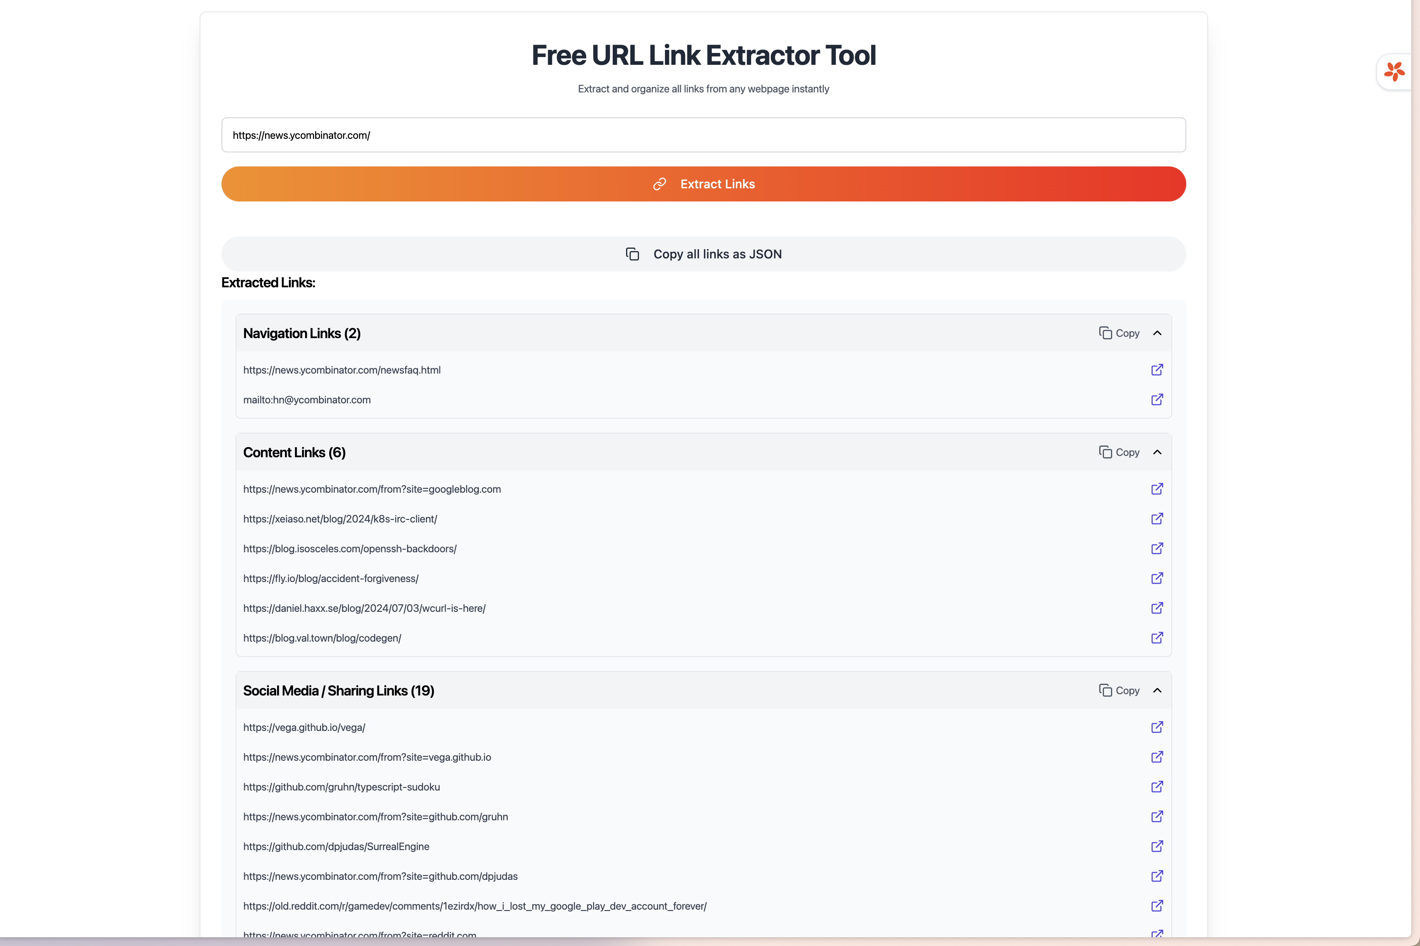The height and width of the screenshot is (946, 1420).
Task: Select the blog.val.town codegen URL
Action: (x=322, y=638)
